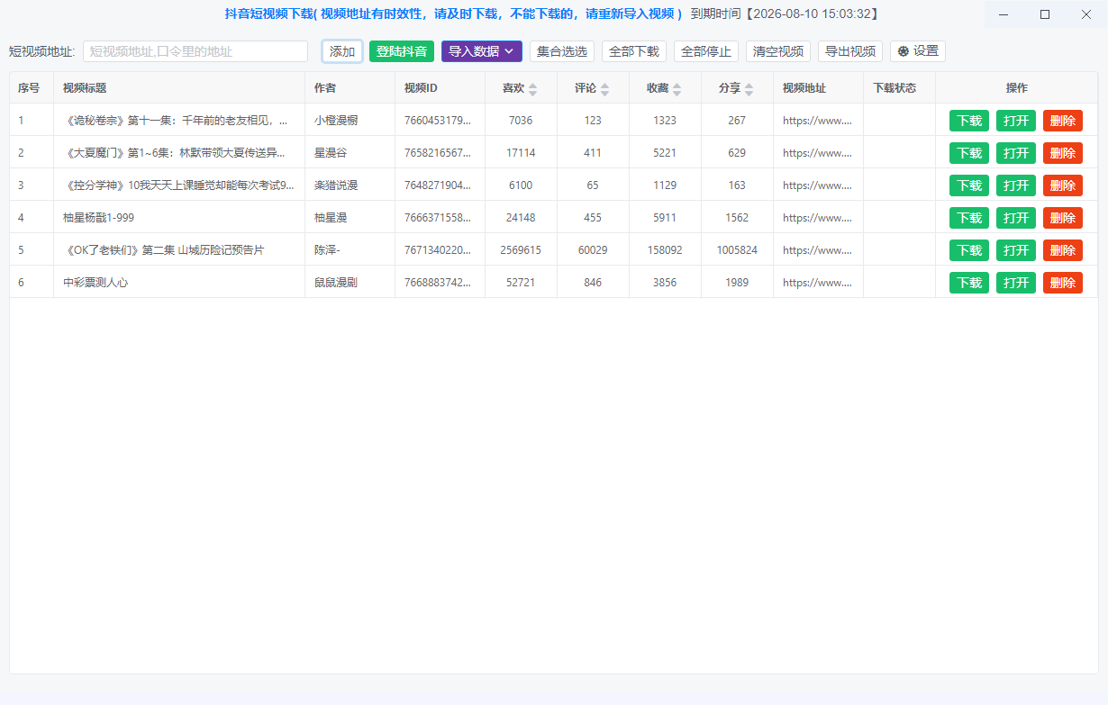
Task: Click the 添加 button
Action: point(342,51)
